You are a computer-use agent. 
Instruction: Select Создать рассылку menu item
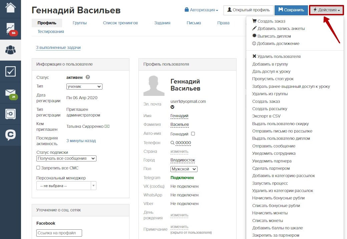pyautogui.click(x=270, y=109)
